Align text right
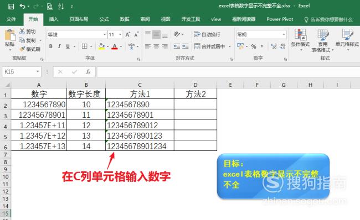 tap(165, 46)
